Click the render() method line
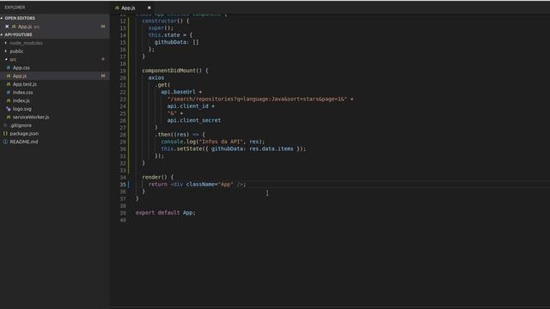550x309 pixels. click(157, 177)
